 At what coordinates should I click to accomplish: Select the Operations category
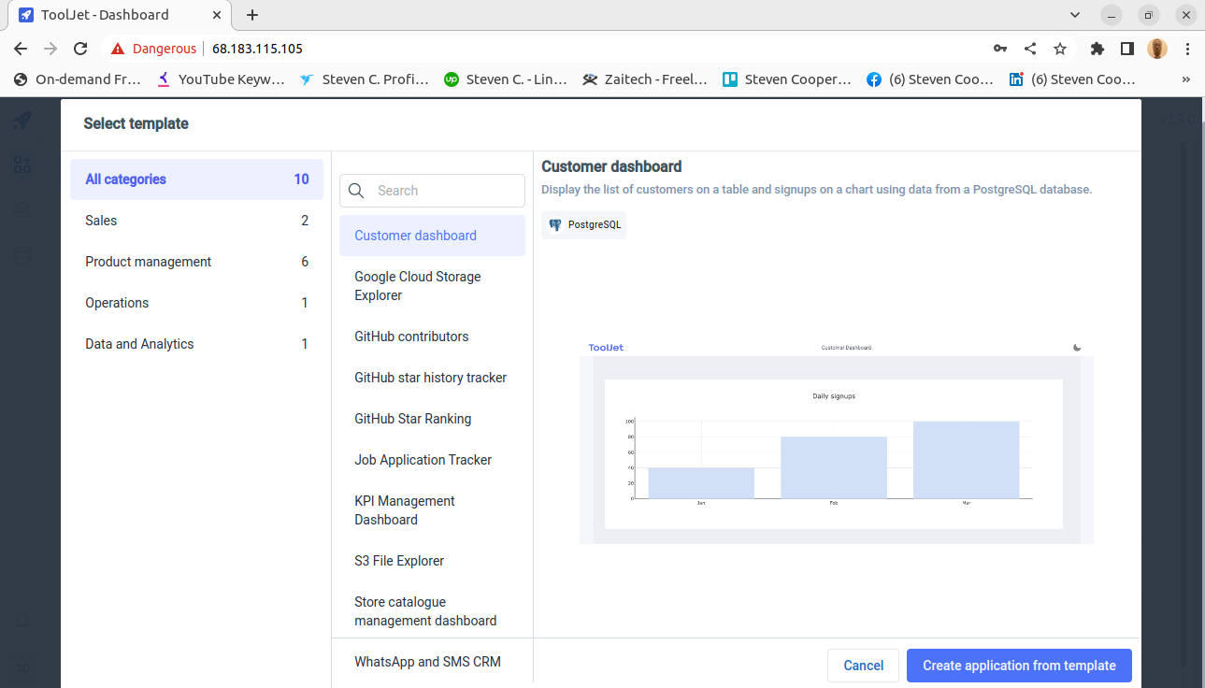196,303
